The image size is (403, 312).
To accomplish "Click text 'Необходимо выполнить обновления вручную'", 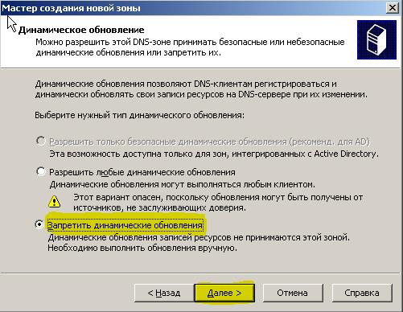I will (142, 248).
